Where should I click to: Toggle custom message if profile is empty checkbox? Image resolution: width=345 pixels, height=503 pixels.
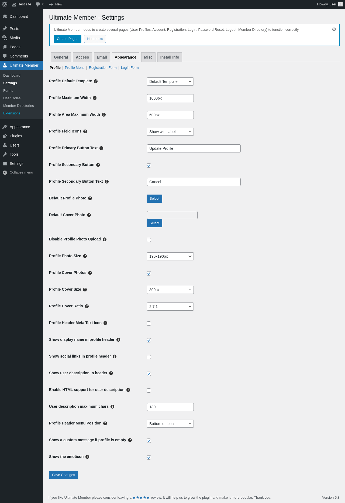(x=149, y=441)
